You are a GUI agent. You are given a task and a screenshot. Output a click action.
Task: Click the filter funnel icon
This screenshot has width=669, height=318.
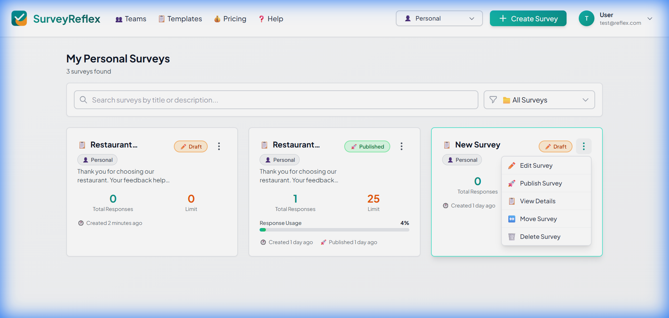pyautogui.click(x=493, y=100)
